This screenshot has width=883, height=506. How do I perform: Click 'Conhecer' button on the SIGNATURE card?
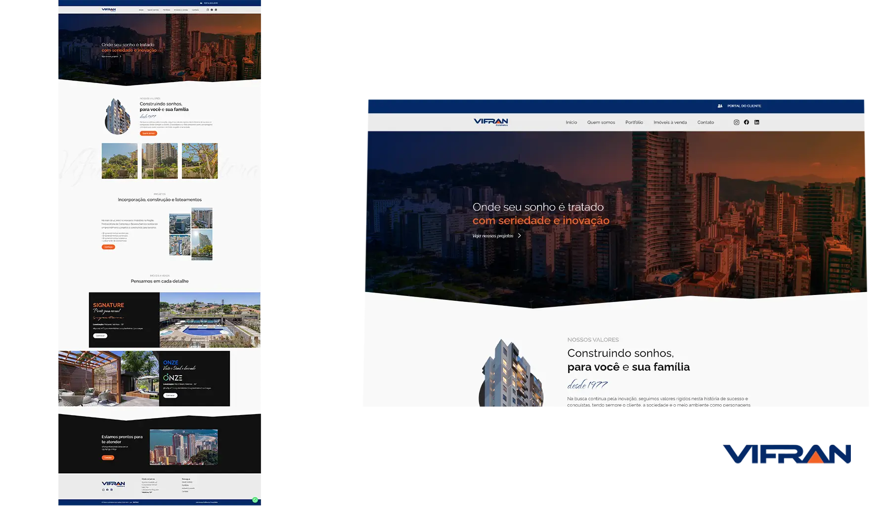(x=100, y=336)
